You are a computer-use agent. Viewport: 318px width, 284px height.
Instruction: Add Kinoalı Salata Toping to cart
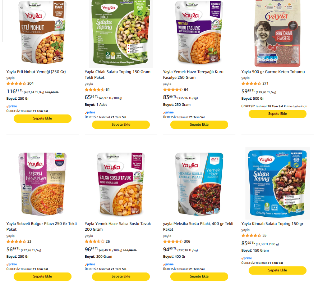coord(277,270)
